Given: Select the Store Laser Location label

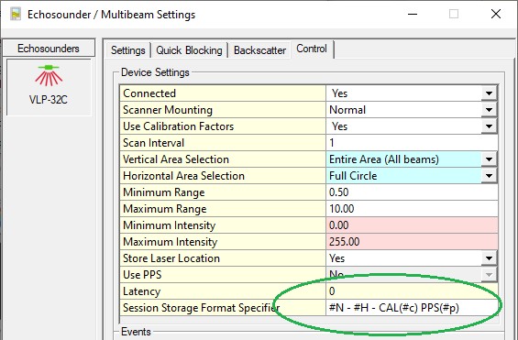Looking at the screenshot, I should click(x=223, y=258).
